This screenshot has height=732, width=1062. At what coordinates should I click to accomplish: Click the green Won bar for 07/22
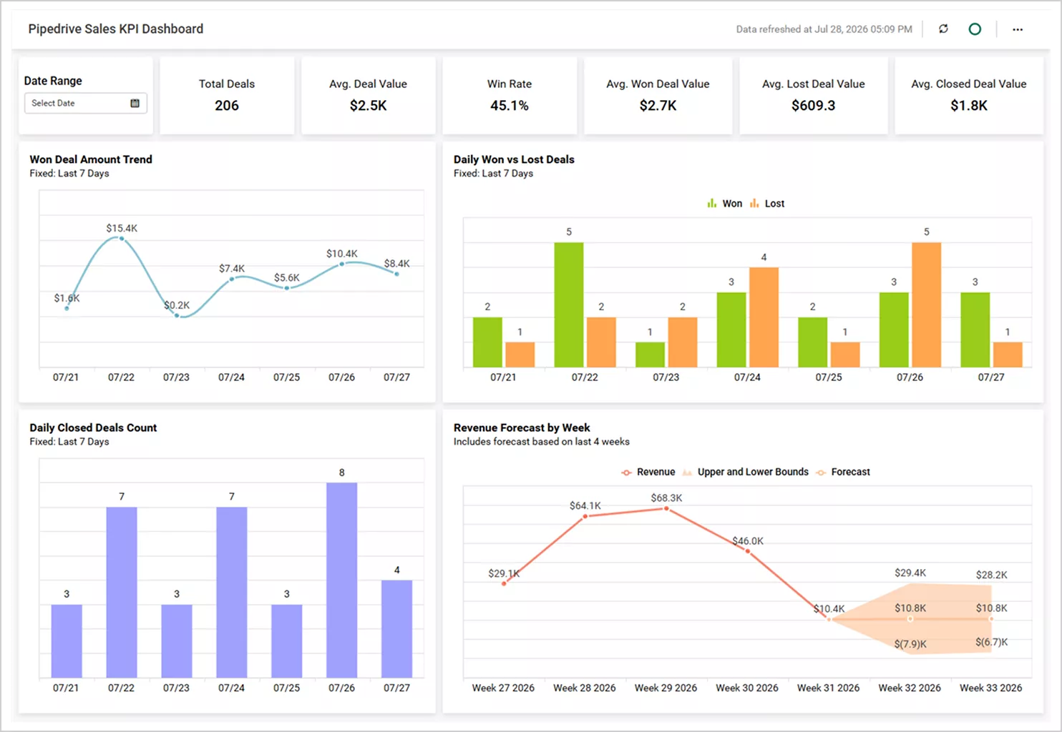coord(569,305)
